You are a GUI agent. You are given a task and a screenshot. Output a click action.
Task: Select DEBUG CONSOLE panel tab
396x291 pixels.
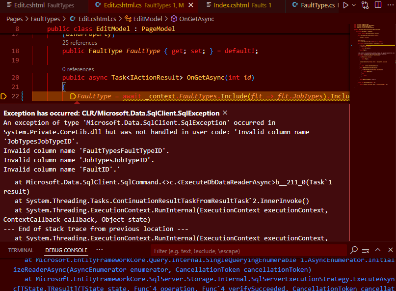click(66, 250)
